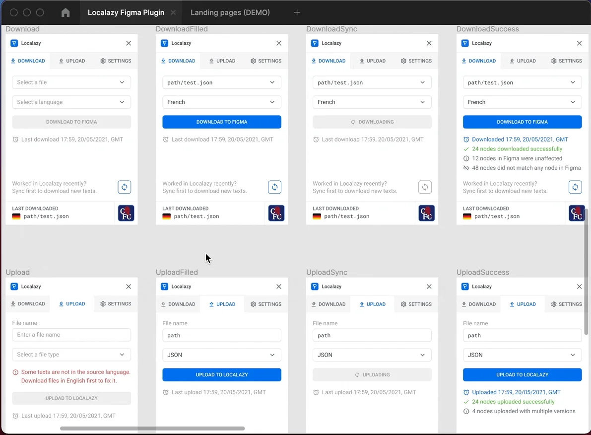Click checkmark beside 24 nodes downloaded successfully
This screenshot has height=435, width=591.
point(466,149)
